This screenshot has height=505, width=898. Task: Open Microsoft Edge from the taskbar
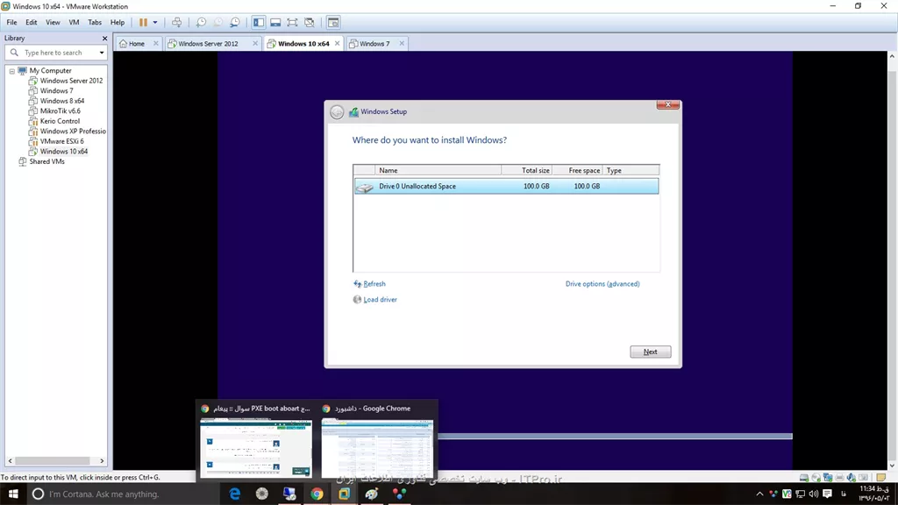point(234,494)
